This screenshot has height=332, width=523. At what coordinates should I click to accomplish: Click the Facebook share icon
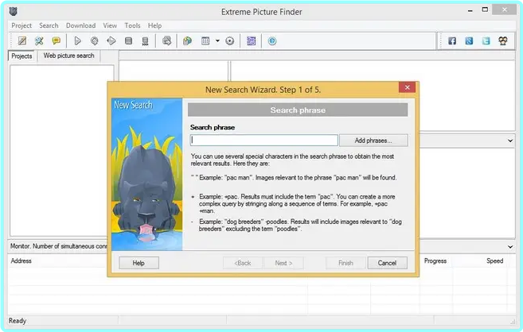pyautogui.click(x=452, y=41)
